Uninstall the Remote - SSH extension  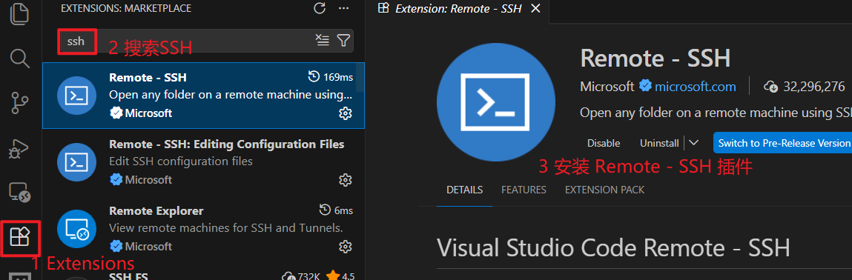(659, 143)
